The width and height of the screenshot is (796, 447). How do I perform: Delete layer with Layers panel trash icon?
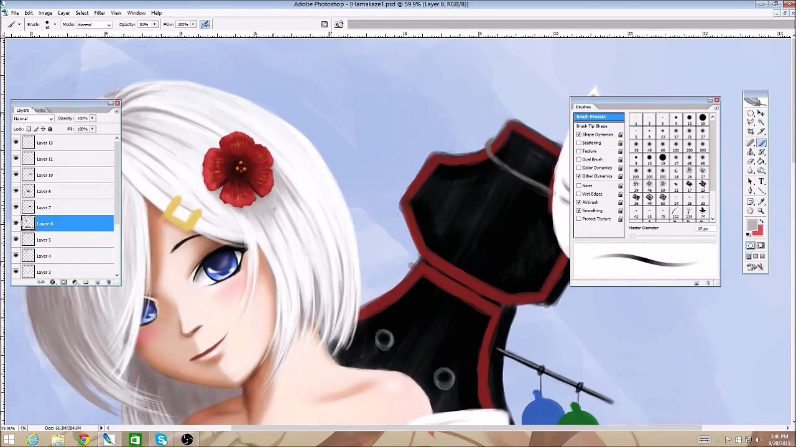(x=109, y=282)
